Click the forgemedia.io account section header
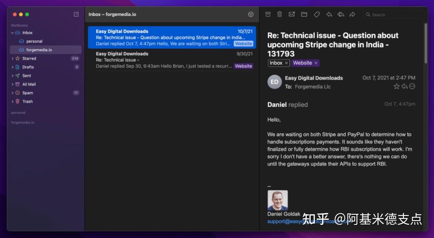 pos(23,122)
